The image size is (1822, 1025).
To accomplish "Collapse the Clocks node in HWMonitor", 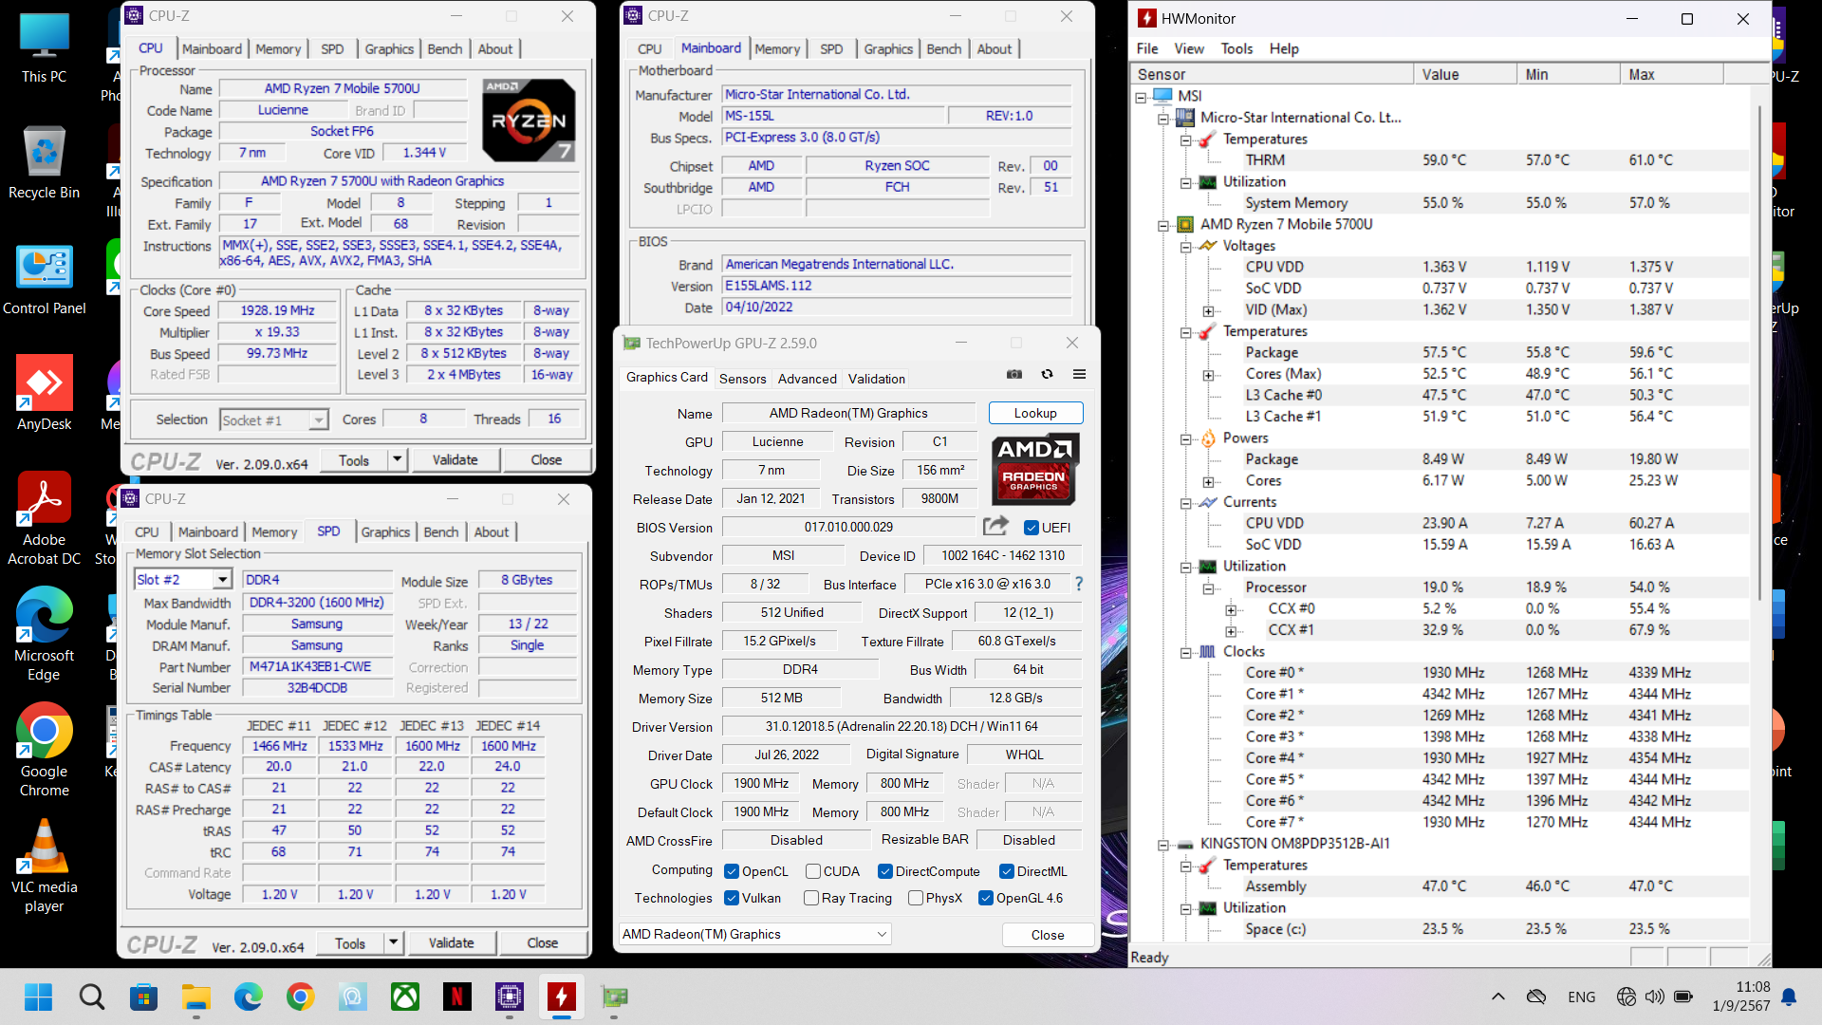I will point(1186,652).
